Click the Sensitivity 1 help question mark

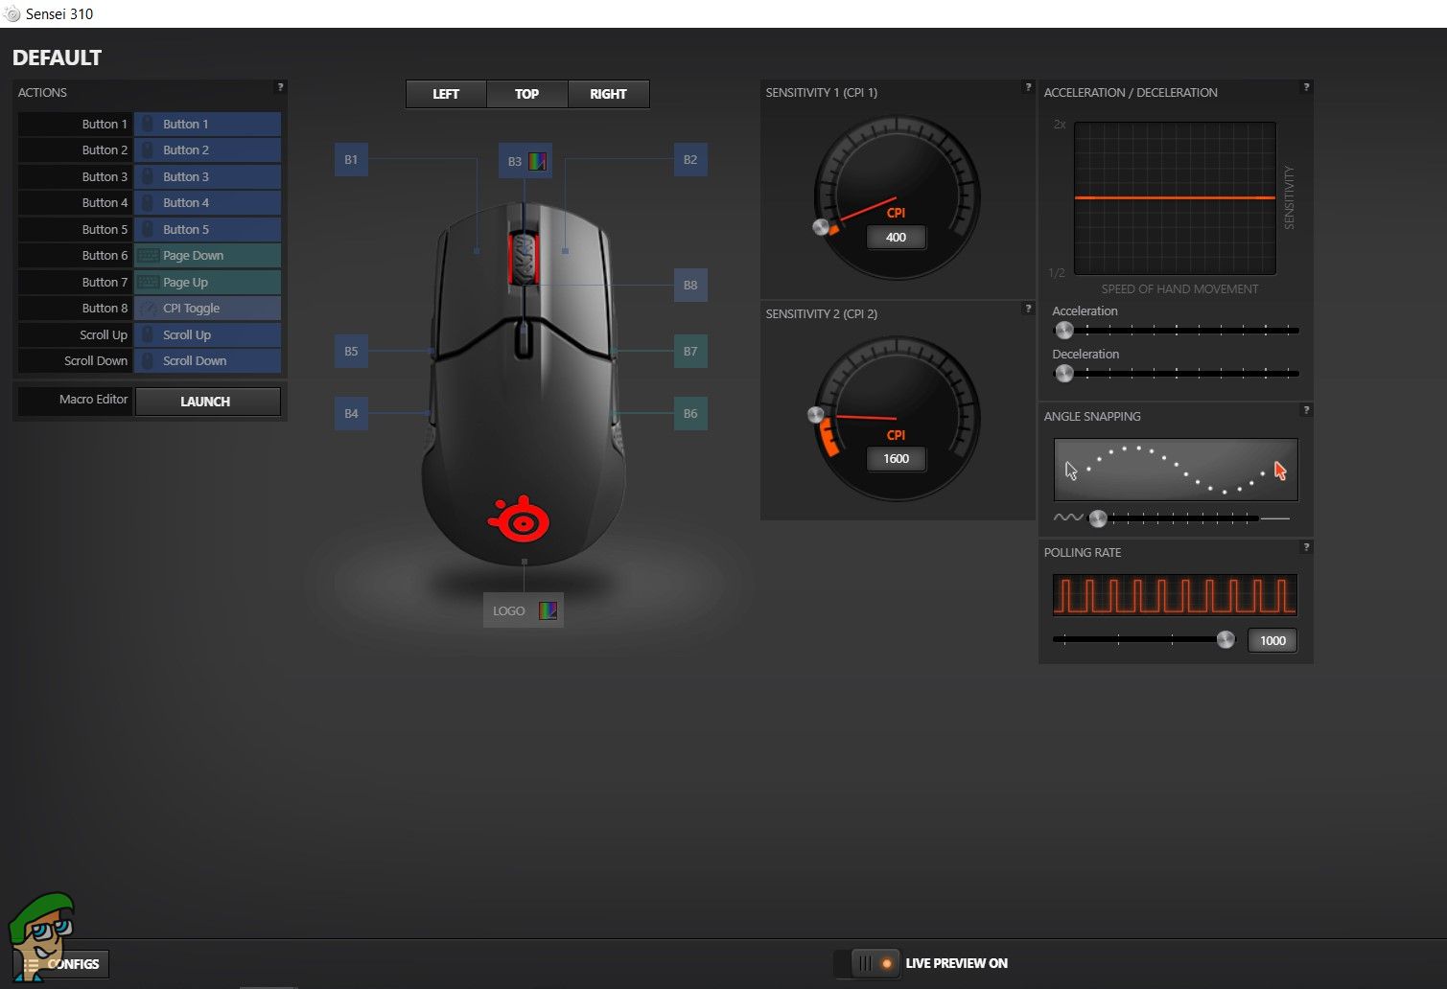click(1028, 87)
